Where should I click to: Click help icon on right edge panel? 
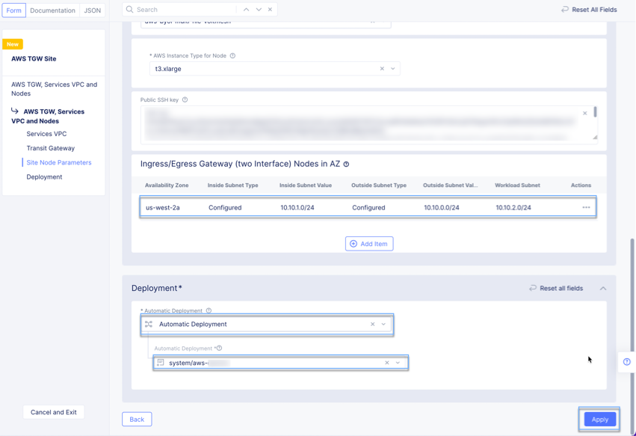click(x=626, y=362)
